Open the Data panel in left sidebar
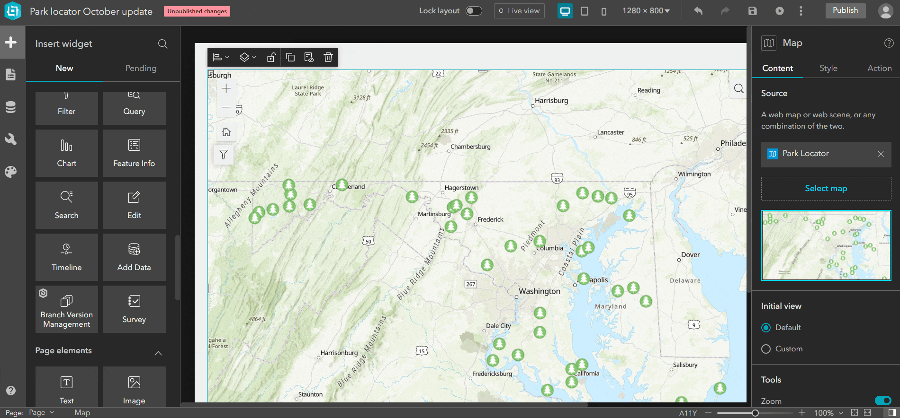Image resolution: width=900 pixels, height=418 pixels. [x=11, y=107]
